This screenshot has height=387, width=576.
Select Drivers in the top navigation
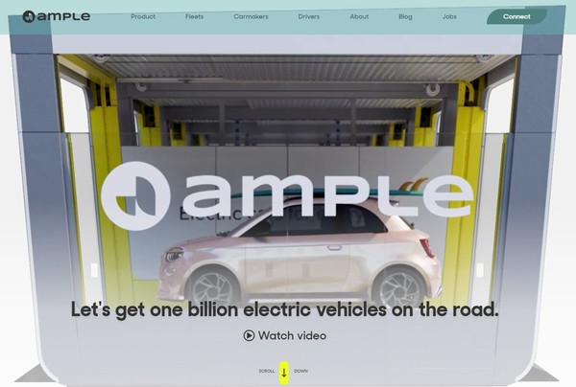coord(309,16)
